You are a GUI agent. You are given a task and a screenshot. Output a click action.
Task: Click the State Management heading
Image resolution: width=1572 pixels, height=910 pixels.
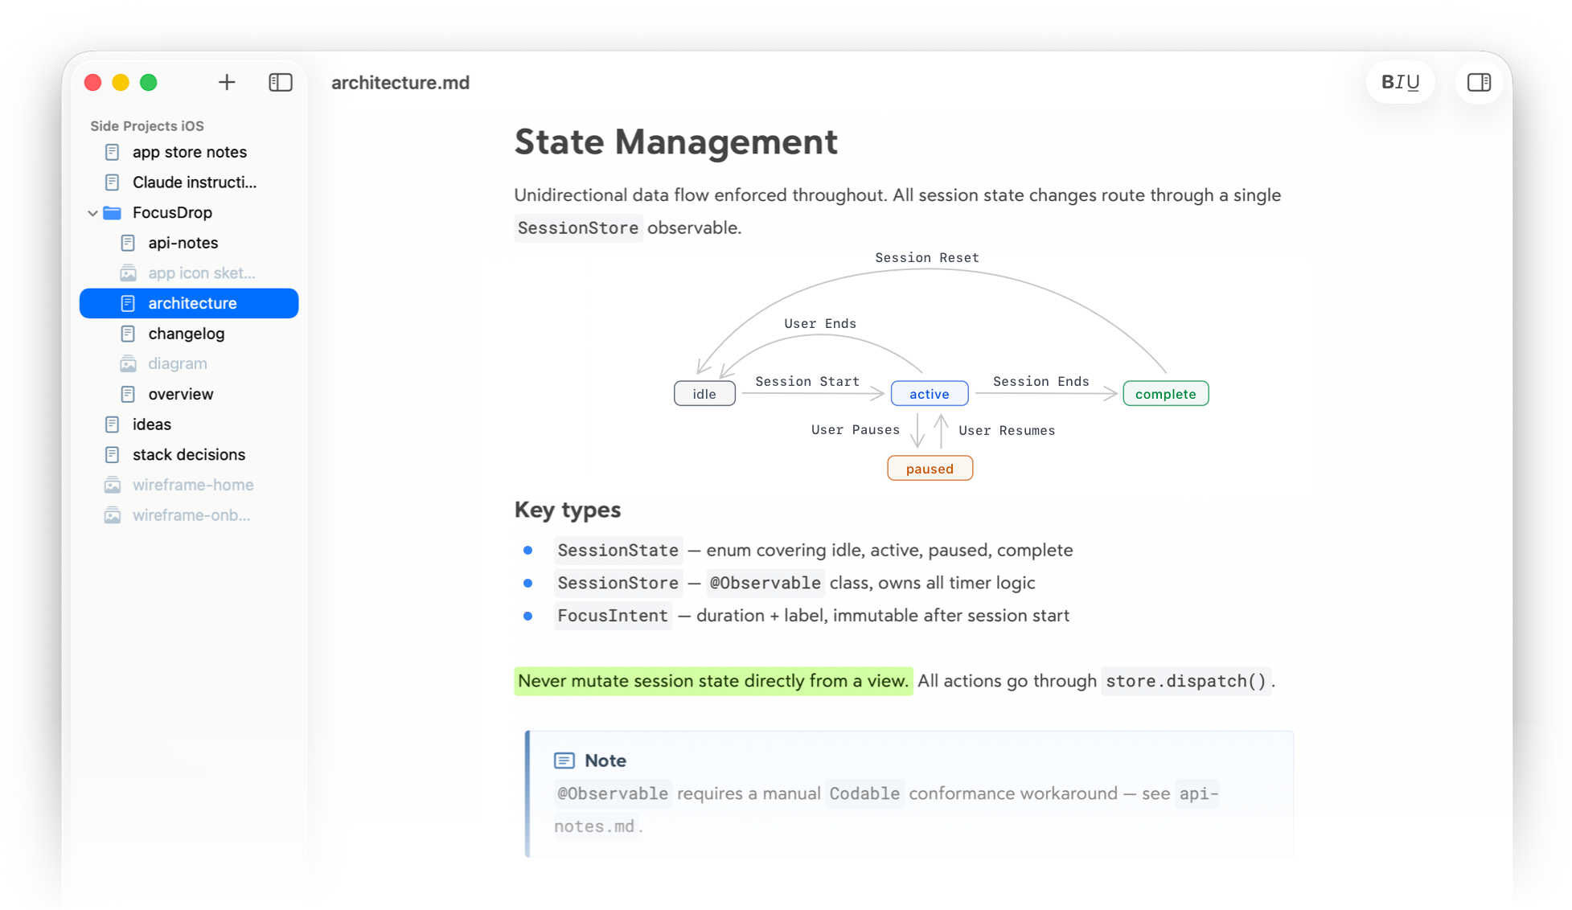coord(675,141)
